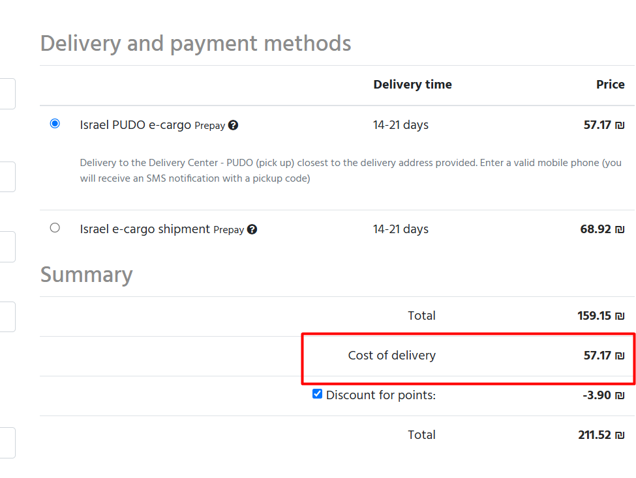Click shekel symbol next to -3.90 discount
The height and width of the screenshot is (478, 636).
click(x=620, y=395)
